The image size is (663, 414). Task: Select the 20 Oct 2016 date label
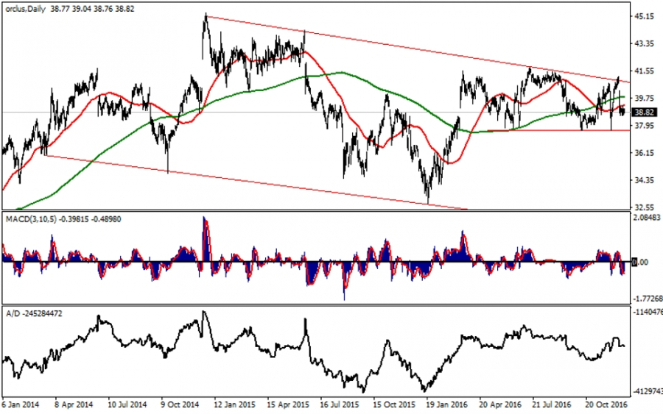[604, 404]
